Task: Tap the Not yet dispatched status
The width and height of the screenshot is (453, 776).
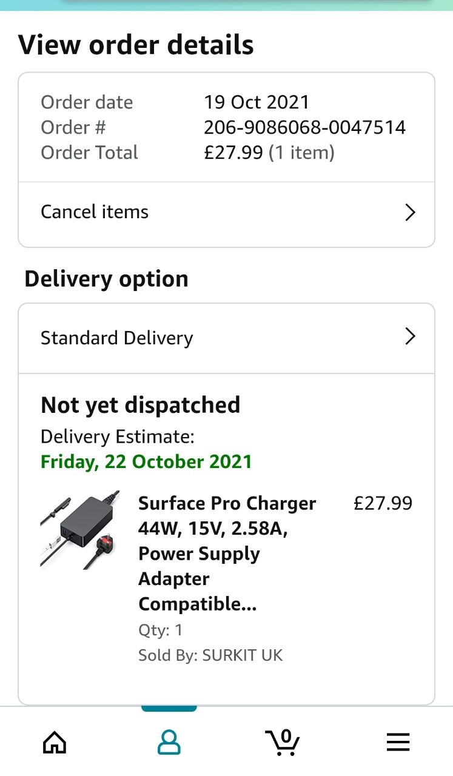Action: [140, 405]
